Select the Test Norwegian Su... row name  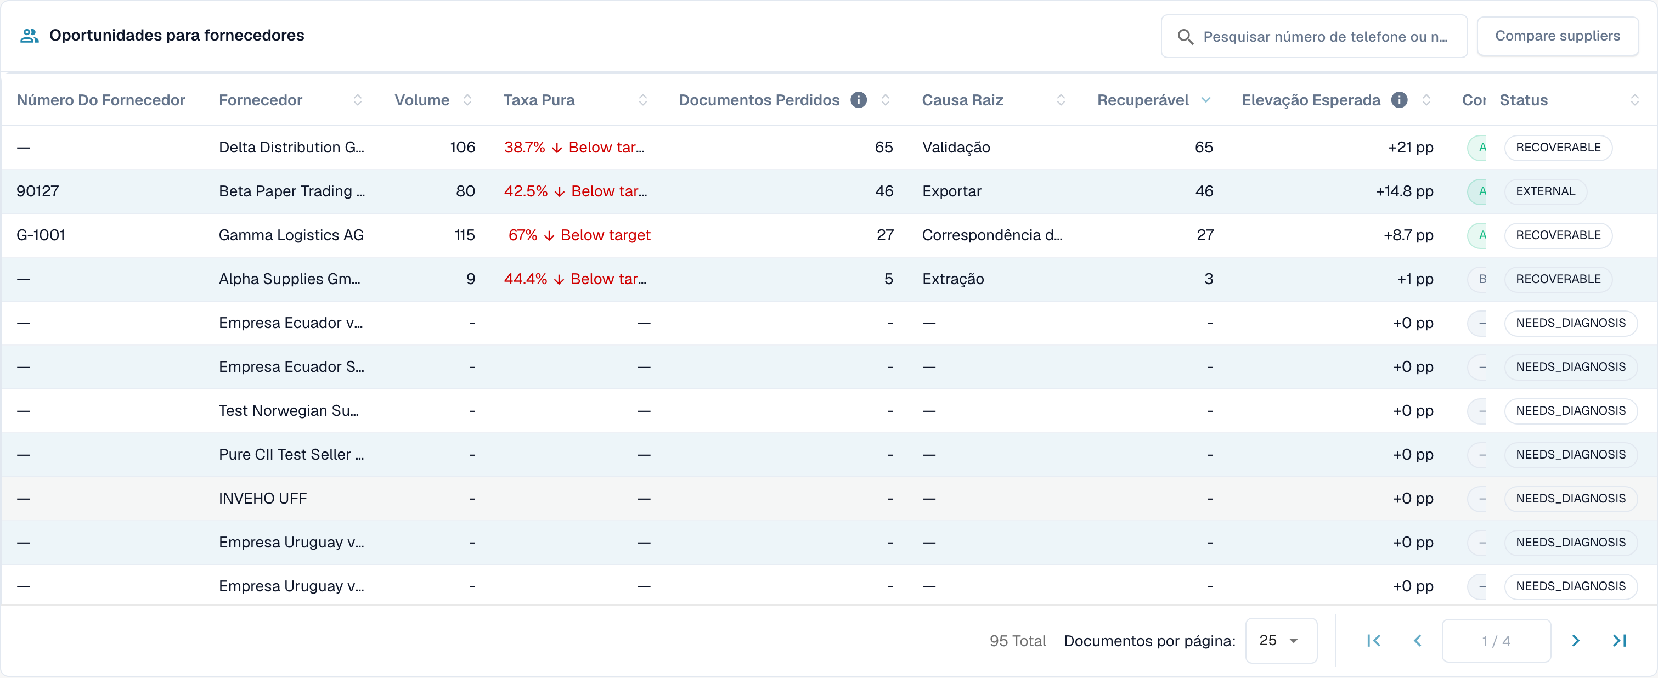coord(289,410)
